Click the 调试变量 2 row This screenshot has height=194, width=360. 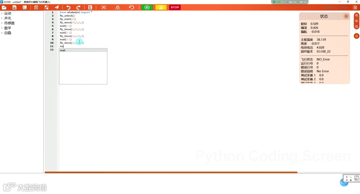pyautogui.click(x=312, y=79)
